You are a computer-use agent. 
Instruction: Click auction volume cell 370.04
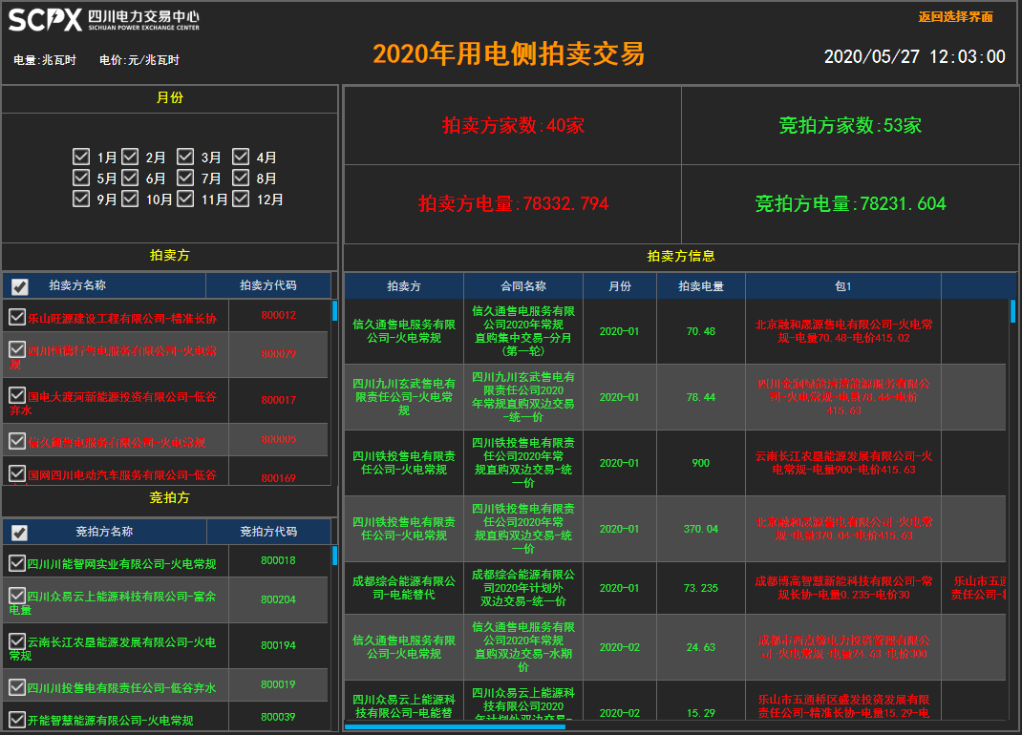coord(701,529)
